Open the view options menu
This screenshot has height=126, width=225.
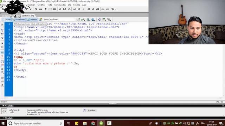coord(104,20)
